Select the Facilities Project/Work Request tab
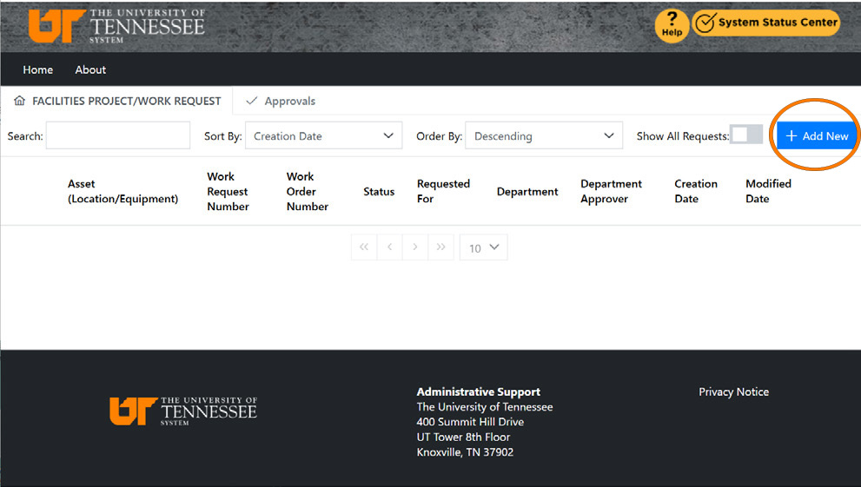Screen dimensions: 861x487 pos(117,101)
